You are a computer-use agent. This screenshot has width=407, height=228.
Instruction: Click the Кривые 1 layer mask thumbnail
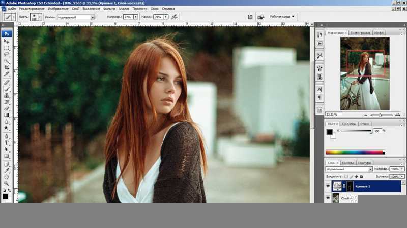click(x=350, y=186)
